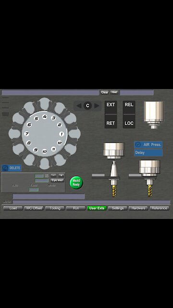The height and width of the screenshot is (308, 173).
Task: Click the status message bar left of Clear
Action: [50, 92]
